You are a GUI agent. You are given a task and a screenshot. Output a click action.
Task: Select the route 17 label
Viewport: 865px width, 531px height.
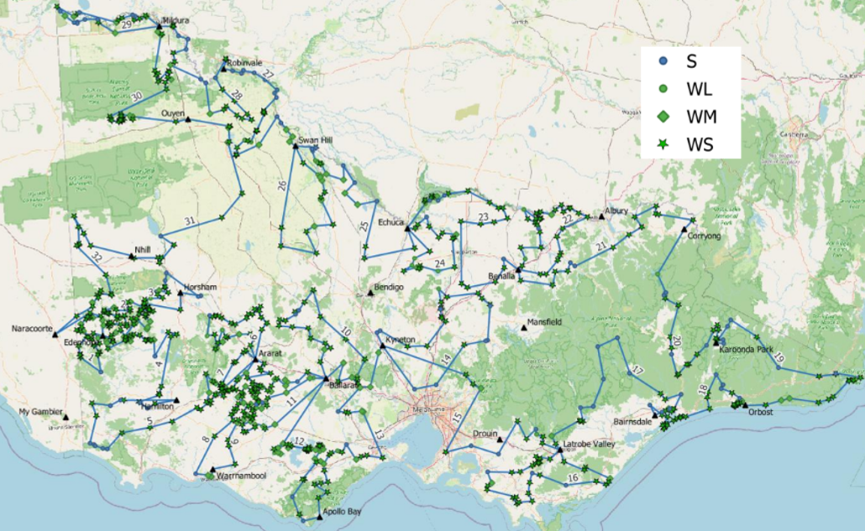coord(637,370)
